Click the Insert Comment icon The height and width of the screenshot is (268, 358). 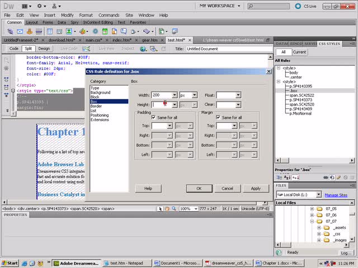tap(124, 31)
